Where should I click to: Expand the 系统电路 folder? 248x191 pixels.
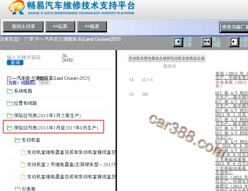(x=23, y=91)
